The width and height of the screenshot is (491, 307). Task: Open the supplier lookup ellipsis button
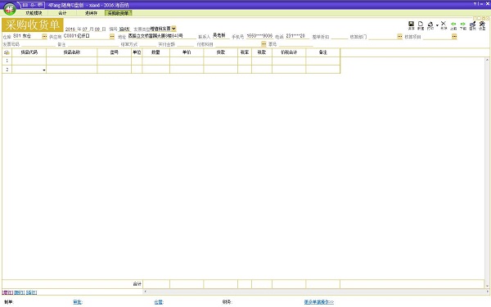click(112, 36)
